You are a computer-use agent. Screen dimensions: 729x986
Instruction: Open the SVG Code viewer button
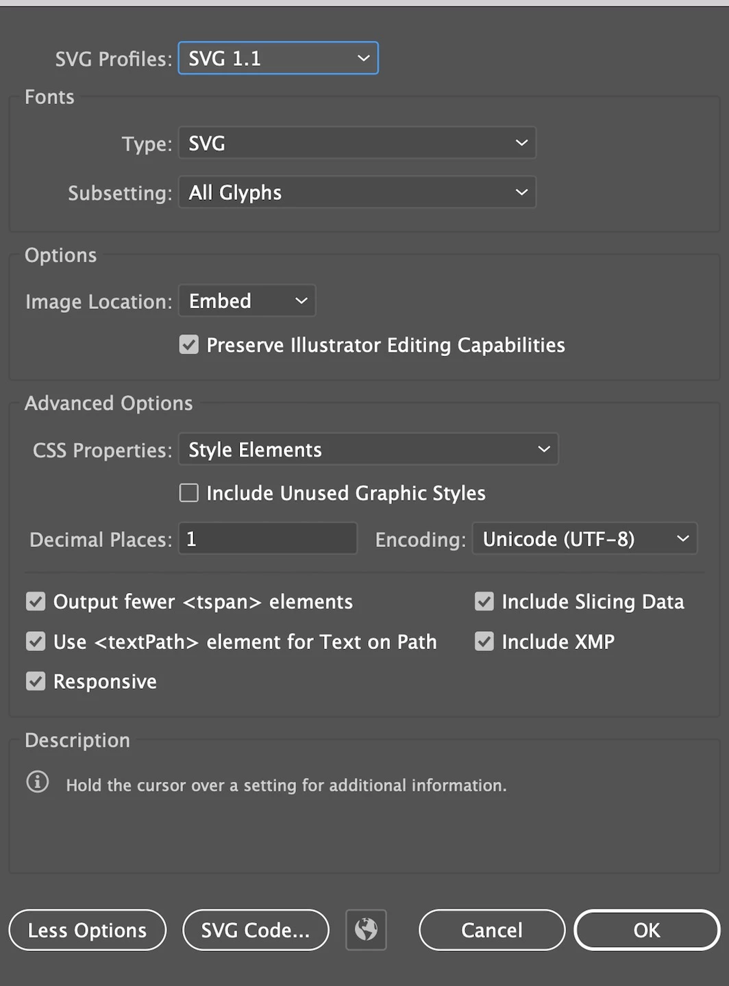256,930
